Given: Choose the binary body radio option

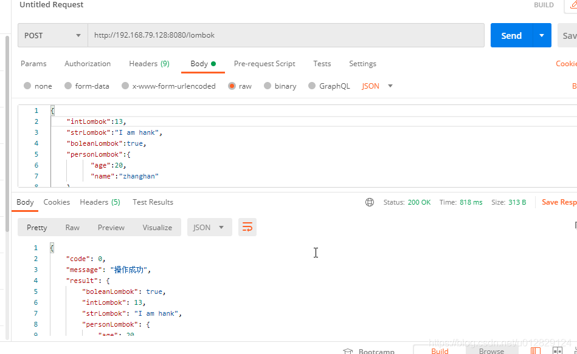Looking at the screenshot, I should pyautogui.click(x=268, y=86).
